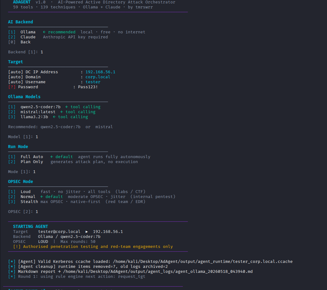327x290 pixels.
Task: Select the '[2] Normal' OPSEC option line
Action: (91, 197)
